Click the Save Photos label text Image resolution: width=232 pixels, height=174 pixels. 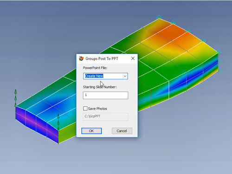point(97,109)
